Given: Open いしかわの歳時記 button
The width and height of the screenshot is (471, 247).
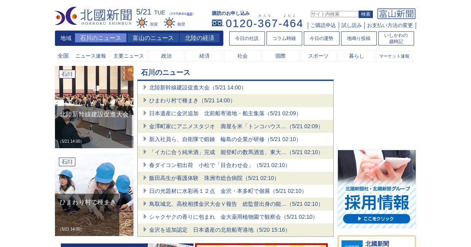Looking at the screenshot, I should 396,38.
